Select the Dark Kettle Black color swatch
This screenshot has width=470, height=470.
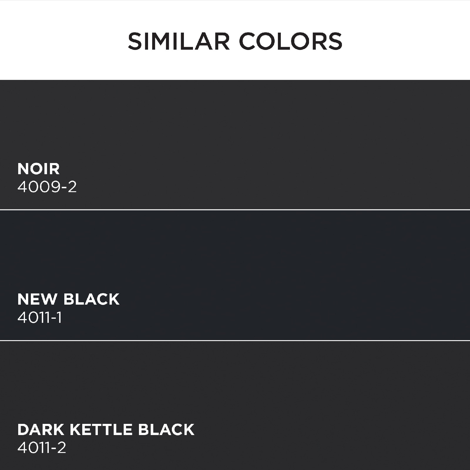(235, 406)
